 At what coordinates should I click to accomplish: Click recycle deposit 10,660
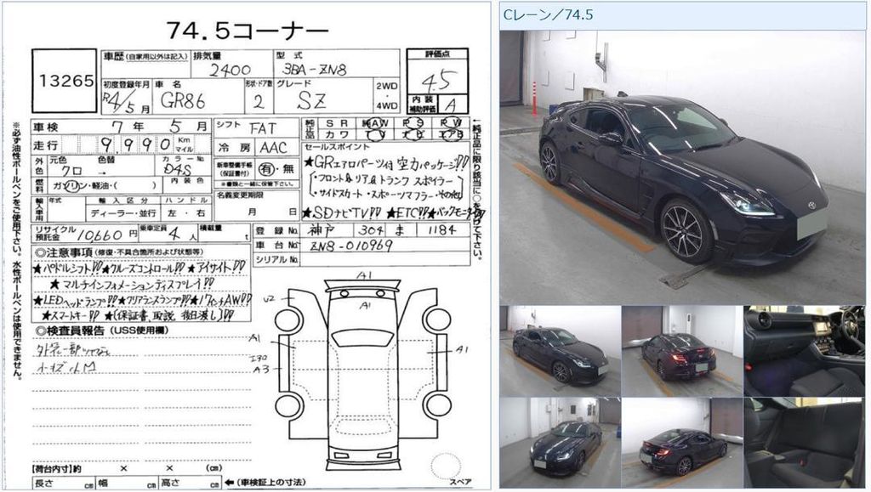point(99,235)
